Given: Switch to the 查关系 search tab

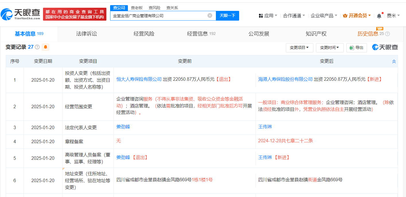Looking at the screenshot, I should coord(172,8).
